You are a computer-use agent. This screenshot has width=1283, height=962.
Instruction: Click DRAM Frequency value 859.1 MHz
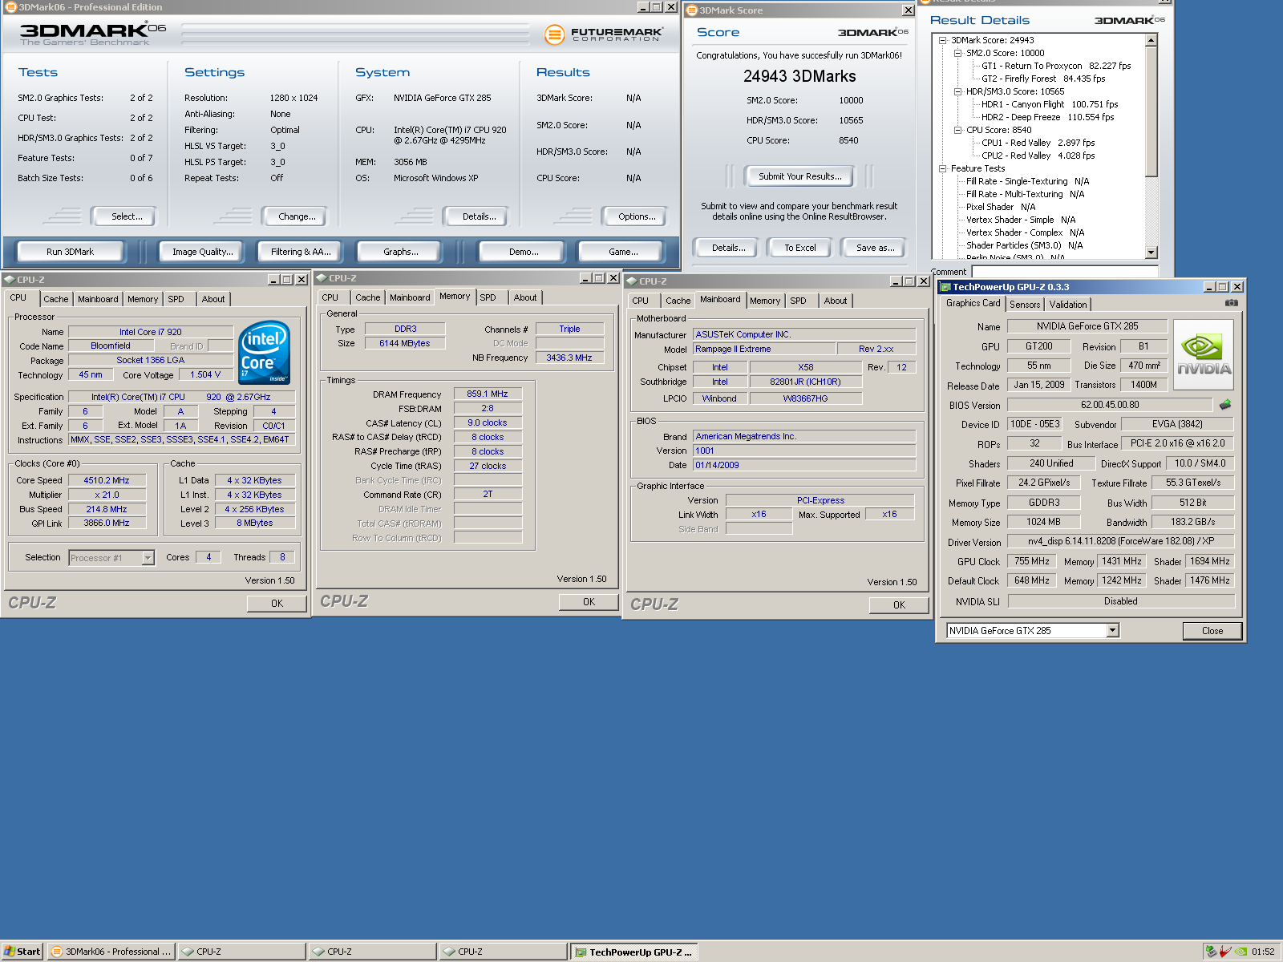coord(488,394)
